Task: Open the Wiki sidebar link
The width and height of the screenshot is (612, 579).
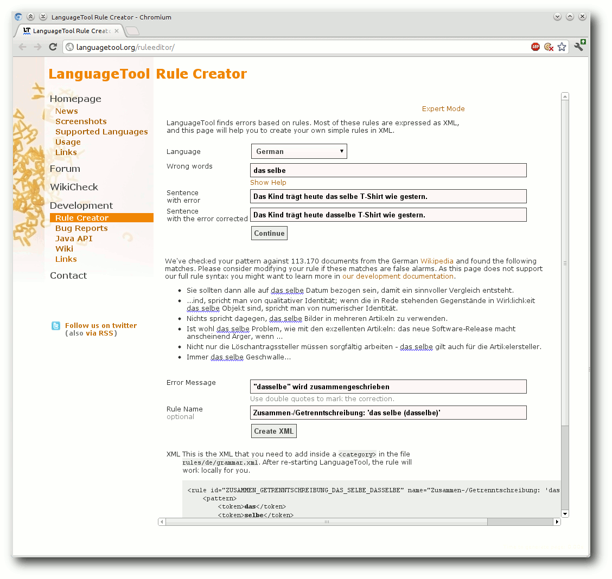Action: (64, 249)
